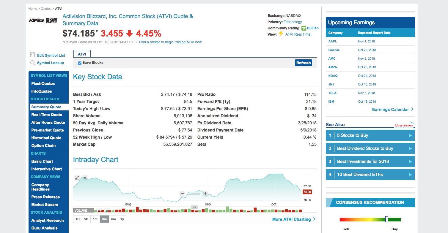Click the chart fullscreen expand icon
The width and height of the screenshot is (448, 233).
coord(77,177)
